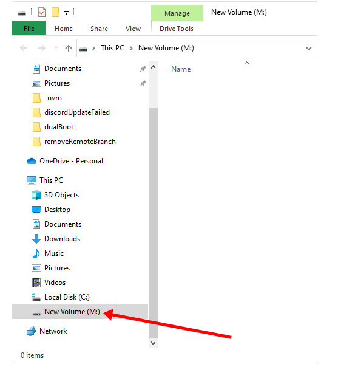The image size is (338, 367).
Task: Click This PC in the address breadcrumb
Action: coord(112,48)
